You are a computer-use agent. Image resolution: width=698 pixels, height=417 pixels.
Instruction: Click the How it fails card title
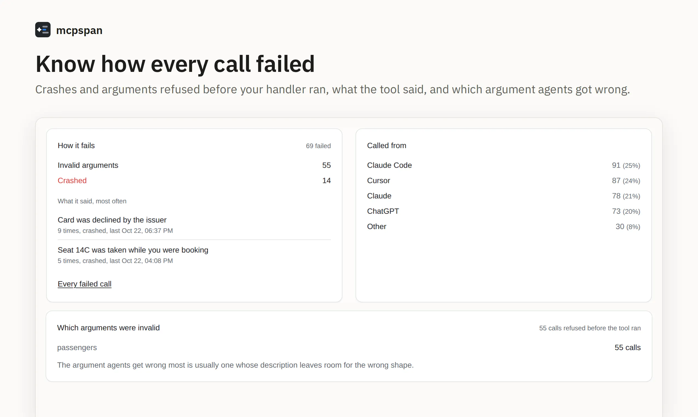tap(76, 146)
